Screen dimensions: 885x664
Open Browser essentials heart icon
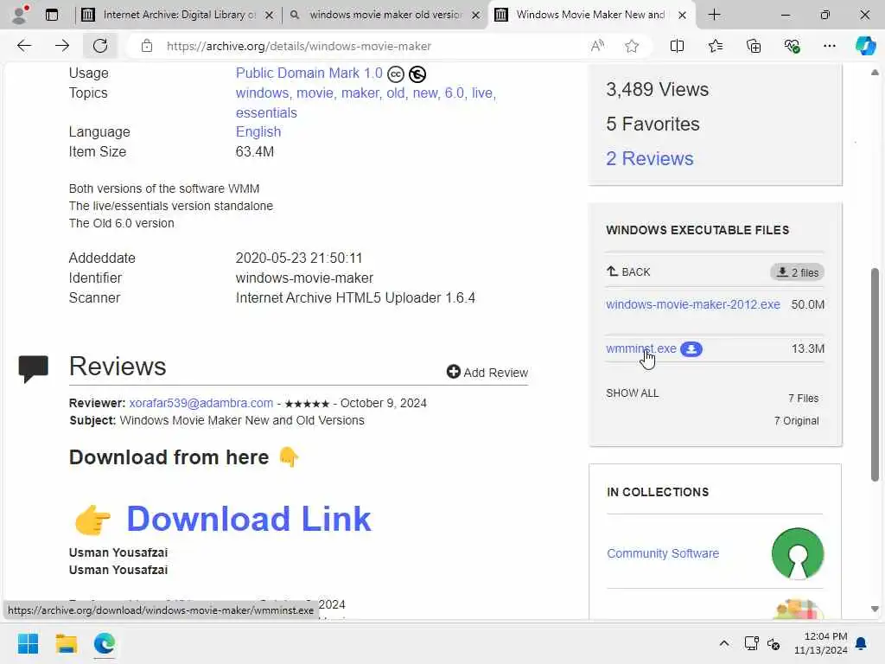point(792,46)
